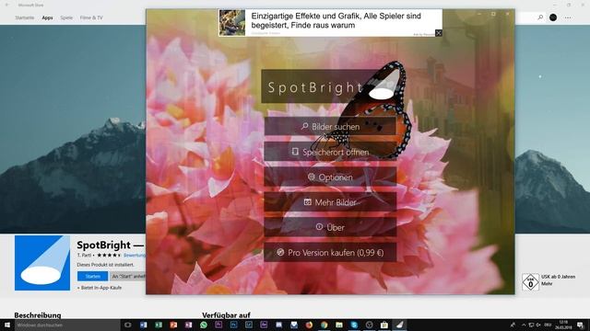
Task: Open Mehr link under USK rating
Action: [x=546, y=284]
